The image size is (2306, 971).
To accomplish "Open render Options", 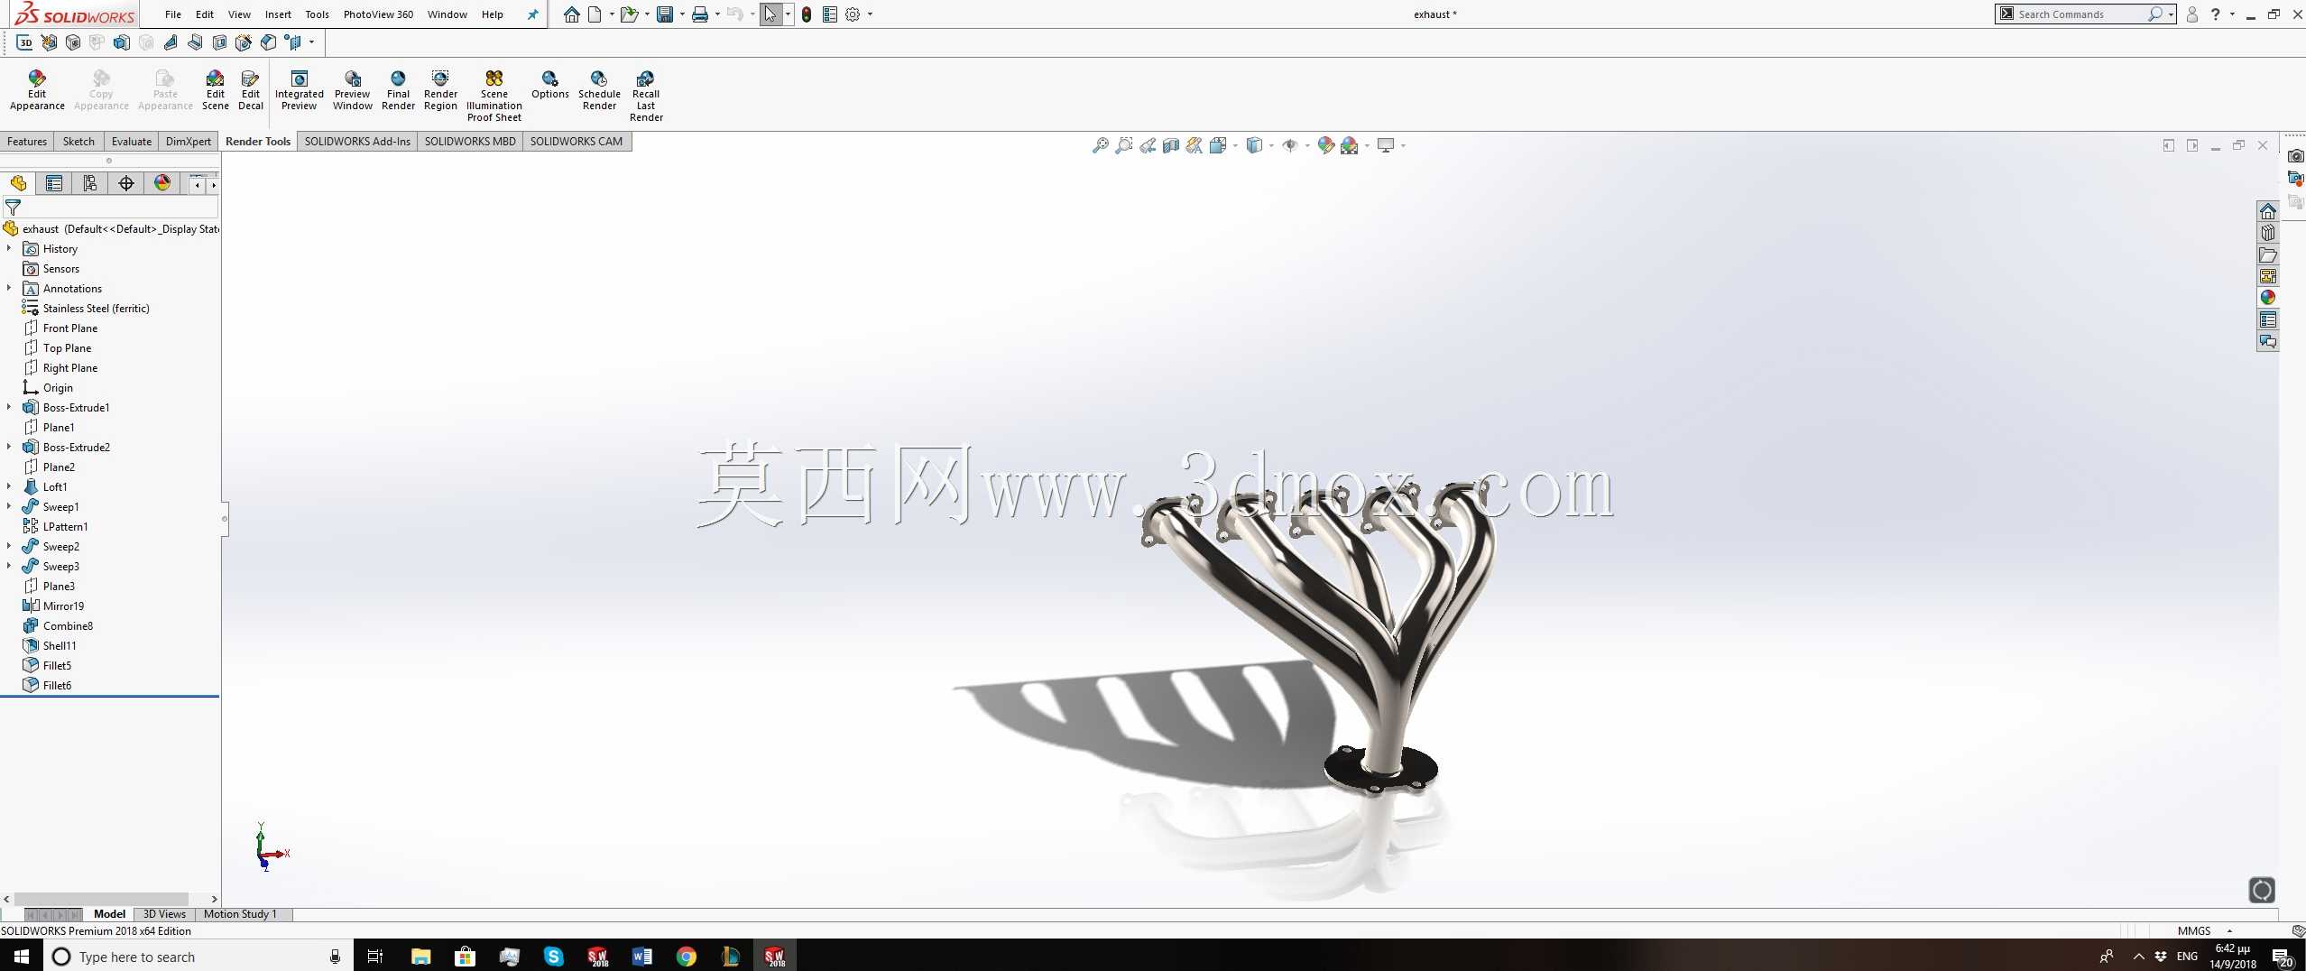I will 549,85.
